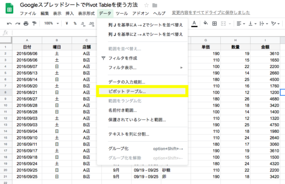Choose グループ化 menu entry
Screen dimensions: 285x184
142,149
